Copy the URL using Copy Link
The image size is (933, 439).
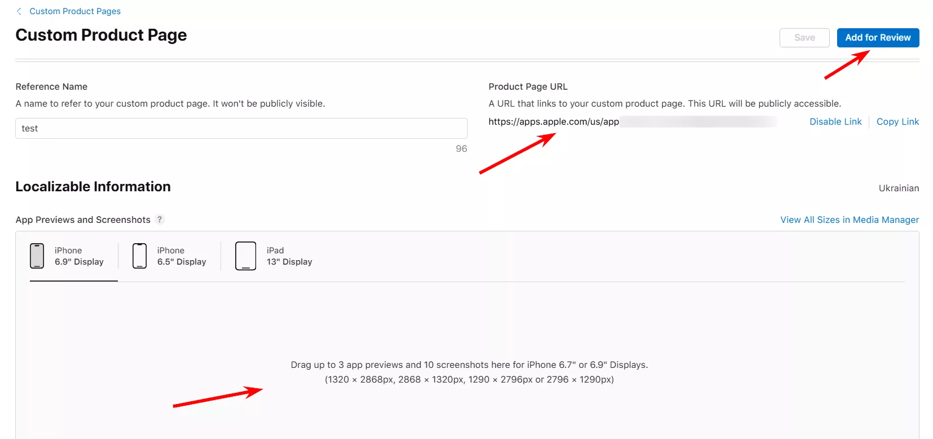point(897,121)
